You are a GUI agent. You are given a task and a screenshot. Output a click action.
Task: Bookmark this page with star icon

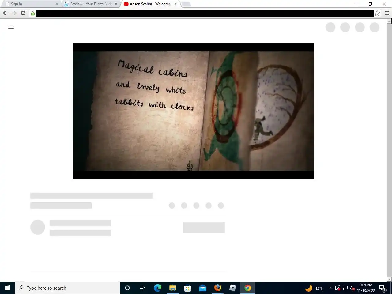[x=377, y=13]
